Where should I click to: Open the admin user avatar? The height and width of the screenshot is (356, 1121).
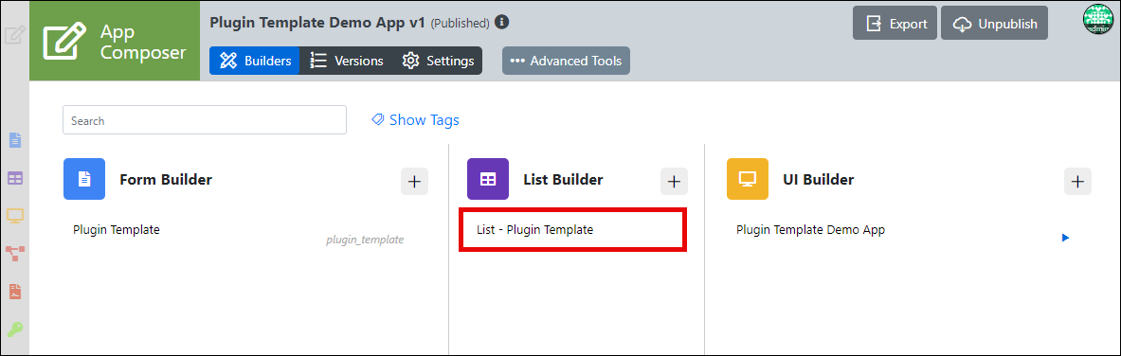coord(1098,19)
